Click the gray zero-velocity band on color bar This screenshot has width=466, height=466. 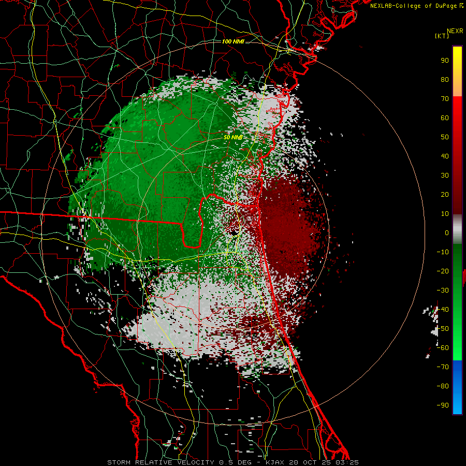point(457,229)
